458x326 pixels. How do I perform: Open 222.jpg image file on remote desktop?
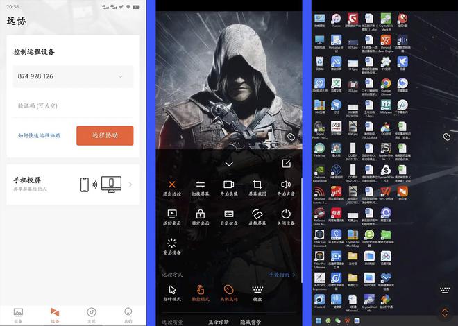[x=353, y=87]
